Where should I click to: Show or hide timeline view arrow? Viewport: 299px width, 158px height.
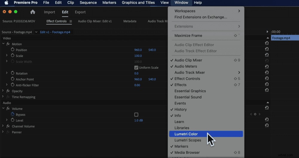267,32
